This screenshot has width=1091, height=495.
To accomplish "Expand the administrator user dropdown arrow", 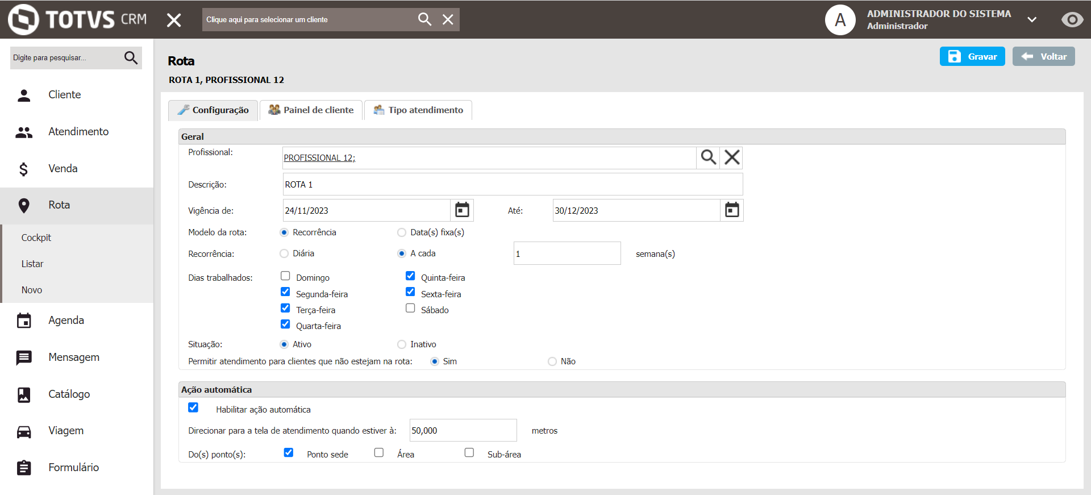I will (1032, 20).
